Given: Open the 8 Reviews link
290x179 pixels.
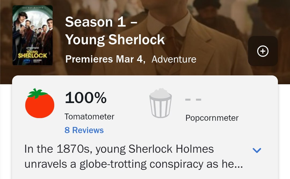Looking at the screenshot, I should [x=84, y=130].
